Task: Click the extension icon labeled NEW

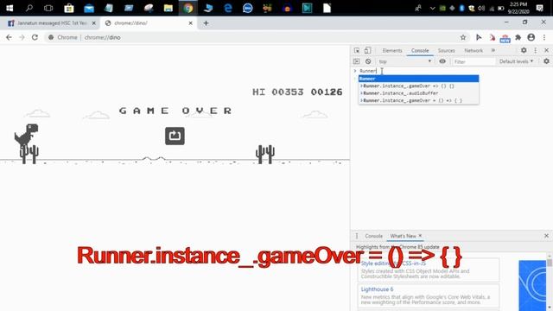Action: click(505, 38)
